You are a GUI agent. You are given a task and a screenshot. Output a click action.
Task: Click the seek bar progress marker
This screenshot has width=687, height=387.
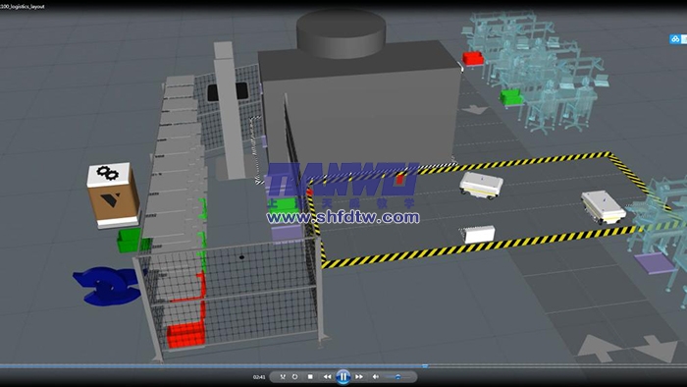pos(425,365)
